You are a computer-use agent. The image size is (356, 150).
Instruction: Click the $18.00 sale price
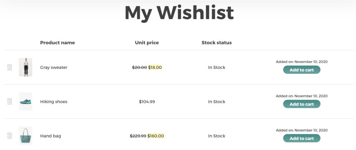point(155,68)
